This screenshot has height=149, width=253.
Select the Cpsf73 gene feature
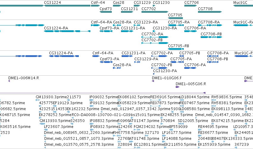(106, 12)
